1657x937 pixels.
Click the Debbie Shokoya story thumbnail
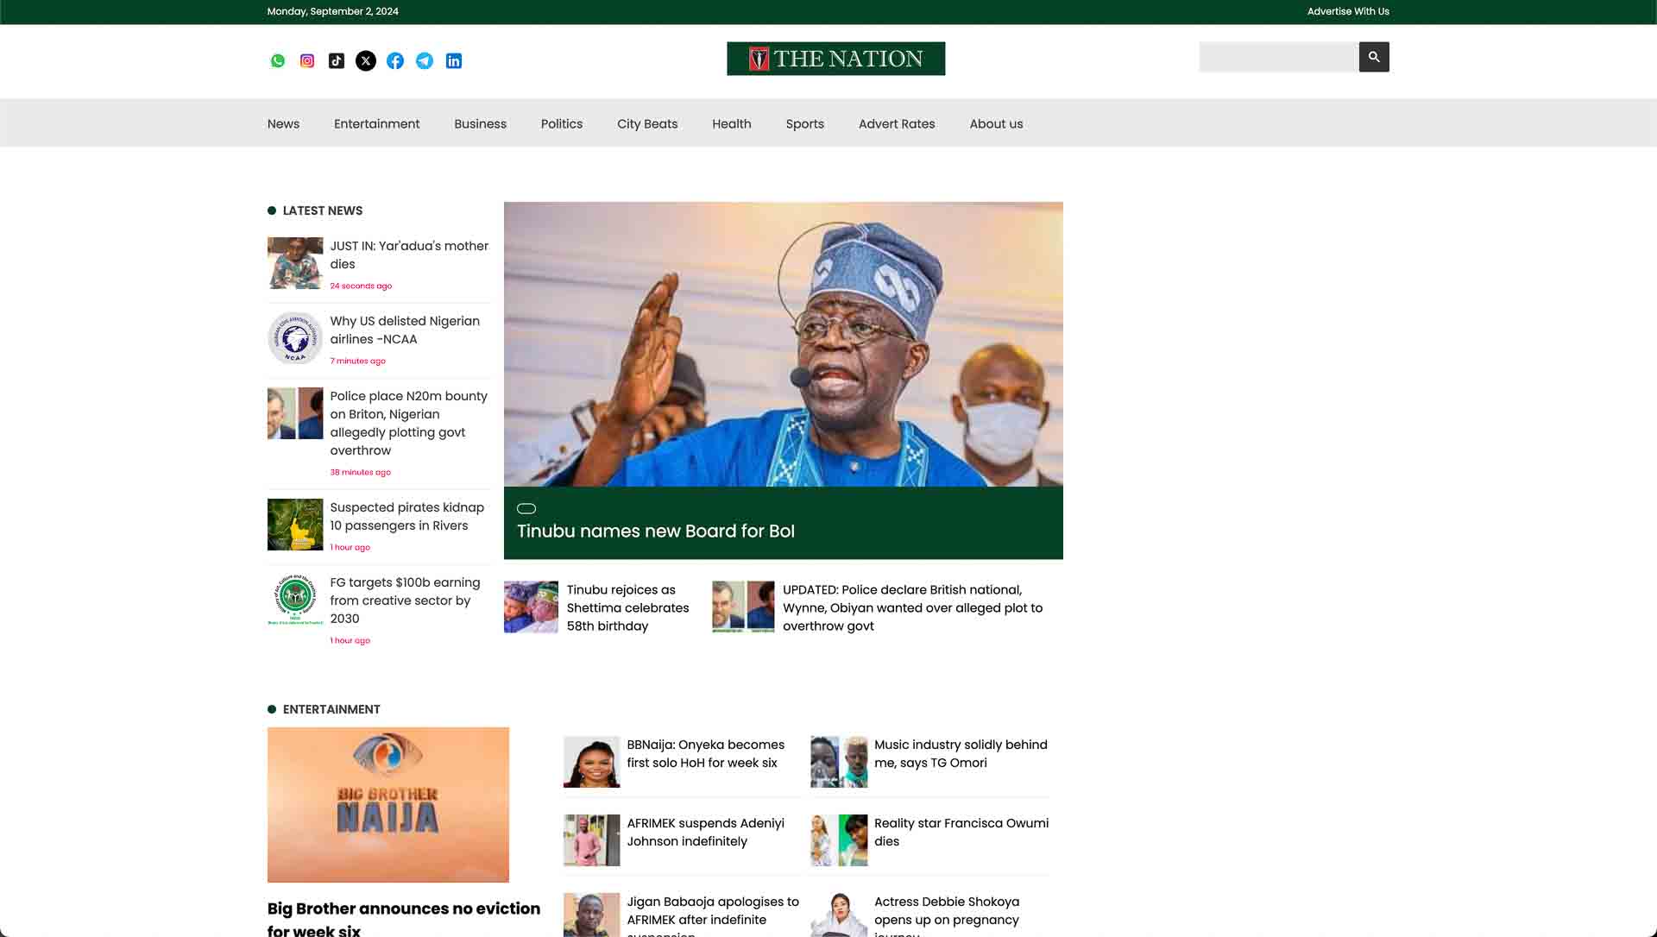(x=839, y=915)
